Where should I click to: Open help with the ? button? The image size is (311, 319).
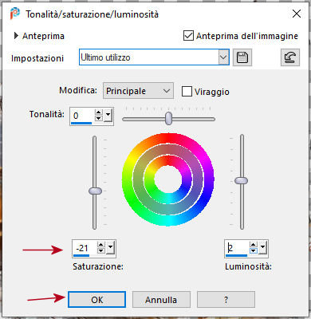click(226, 300)
